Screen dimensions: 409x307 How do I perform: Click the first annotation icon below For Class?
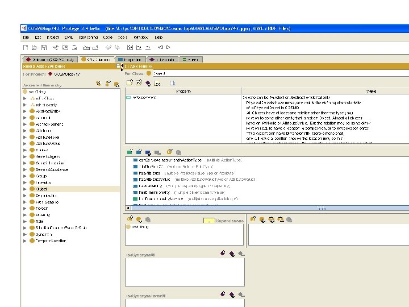(129, 83)
